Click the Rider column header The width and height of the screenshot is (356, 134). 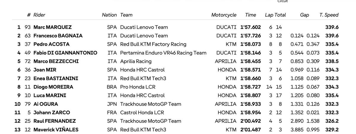tap(39, 15)
